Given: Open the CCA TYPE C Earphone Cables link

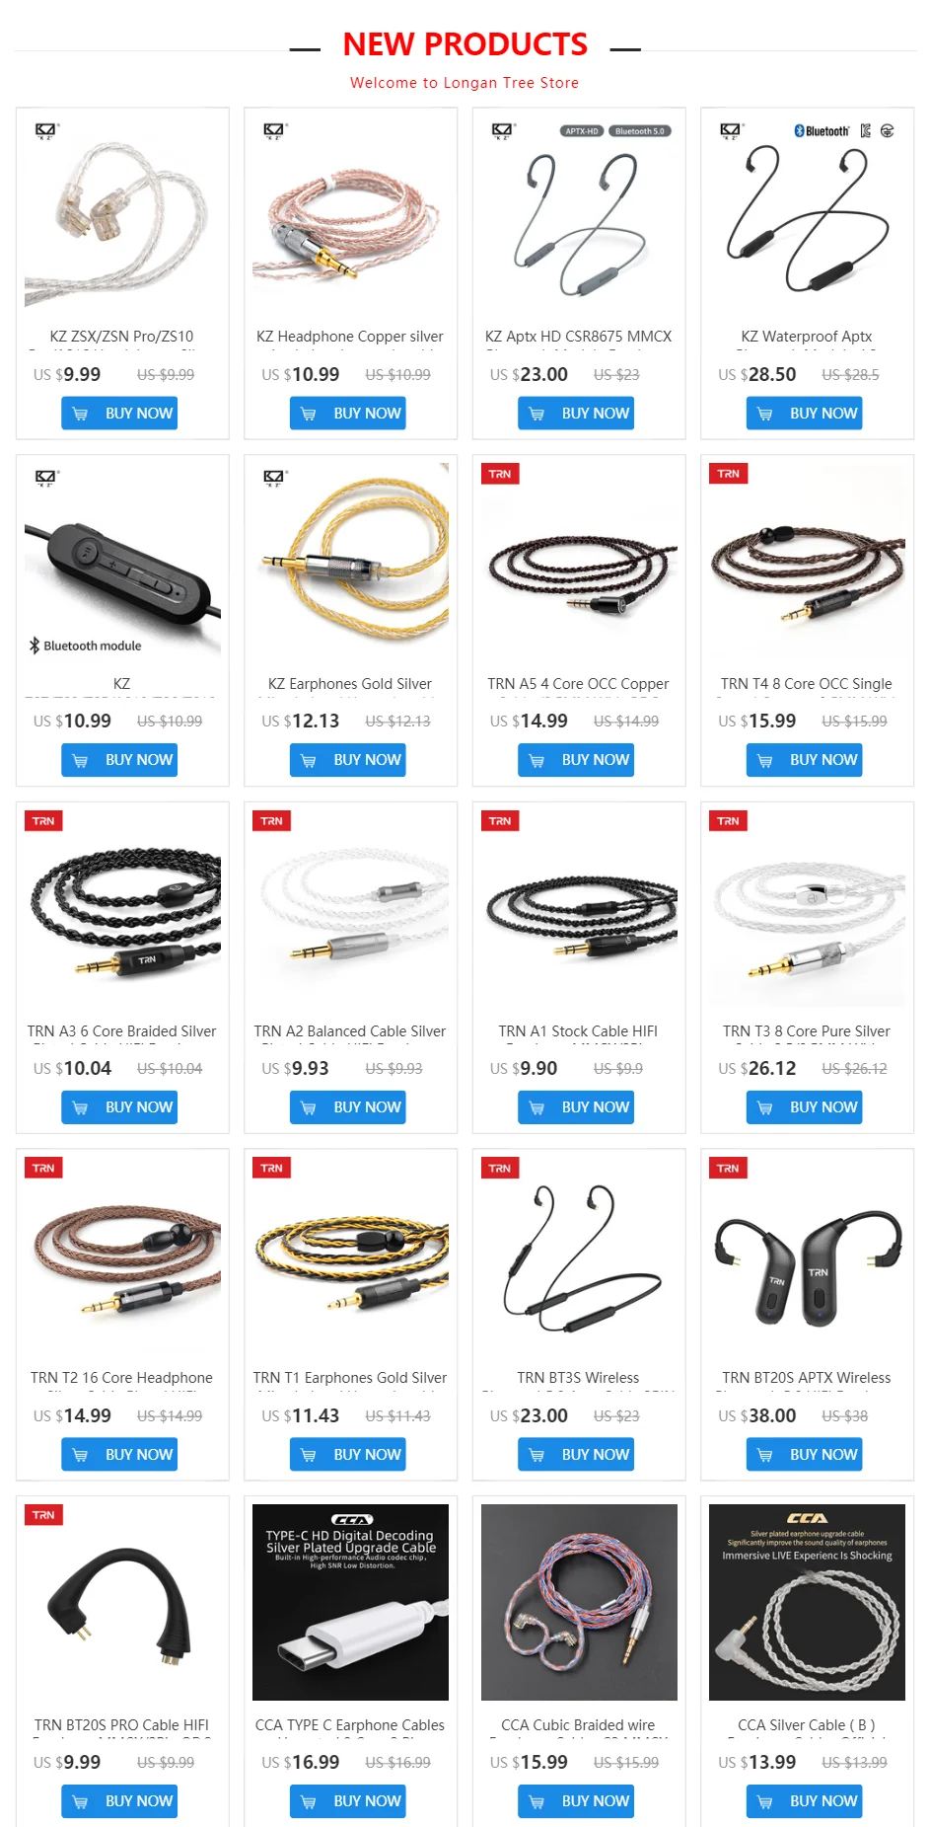Looking at the screenshot, I should tap(350, 1725).
